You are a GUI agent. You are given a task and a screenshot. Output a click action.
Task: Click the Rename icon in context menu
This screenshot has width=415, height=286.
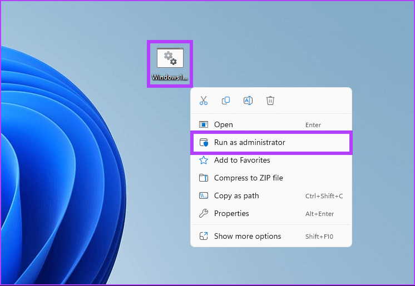coord(248,101)
